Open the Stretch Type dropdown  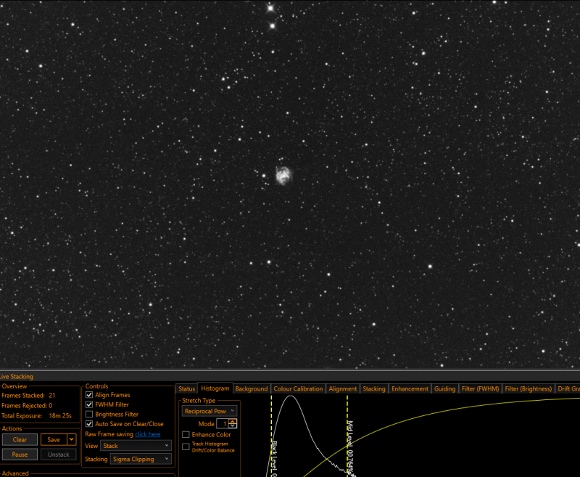tap(210, 411)
